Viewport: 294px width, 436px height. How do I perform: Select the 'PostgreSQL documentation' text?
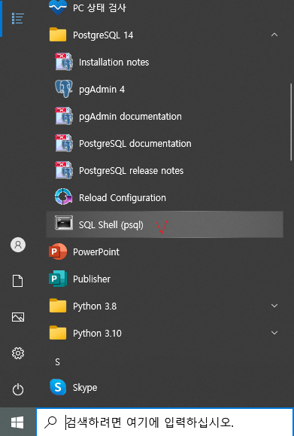[x=135, y=144]
